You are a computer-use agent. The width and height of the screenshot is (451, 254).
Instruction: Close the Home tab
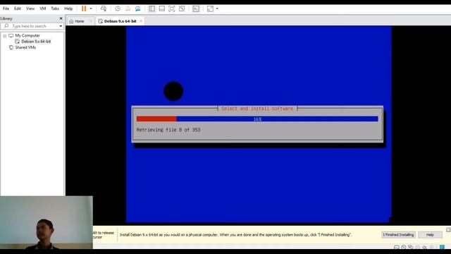coord(91,21)
